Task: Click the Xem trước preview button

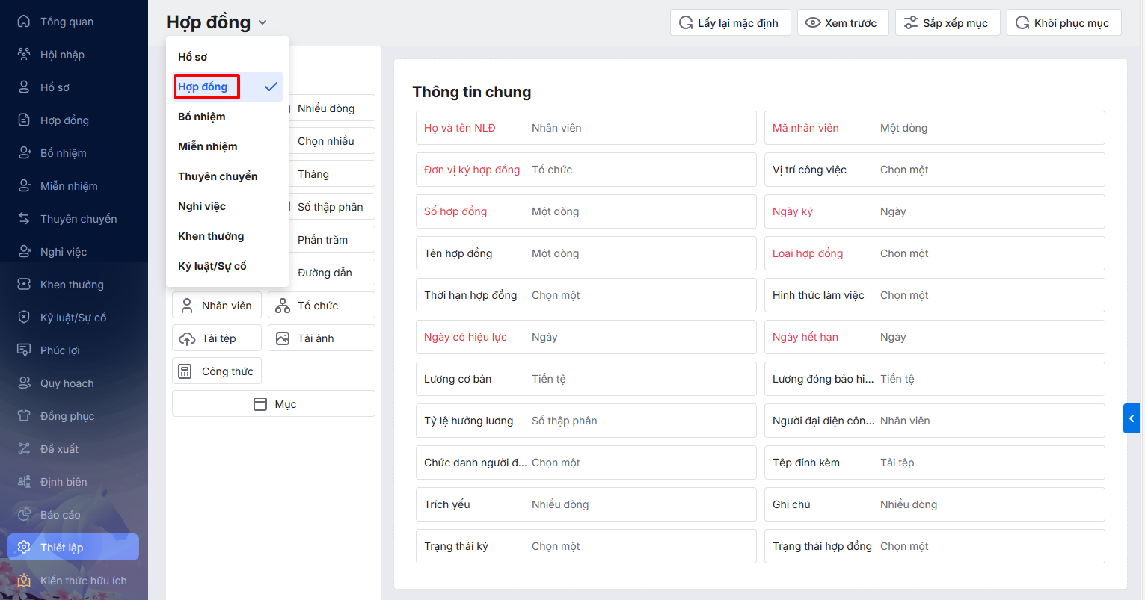Action: click(x=842, y=23)
